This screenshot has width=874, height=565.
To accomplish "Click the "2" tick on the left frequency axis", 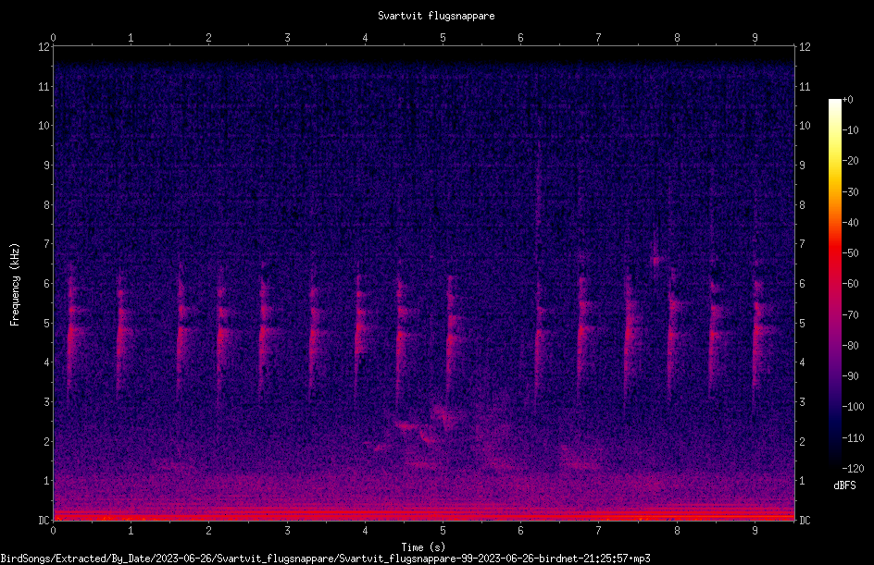I will point(47,441).
